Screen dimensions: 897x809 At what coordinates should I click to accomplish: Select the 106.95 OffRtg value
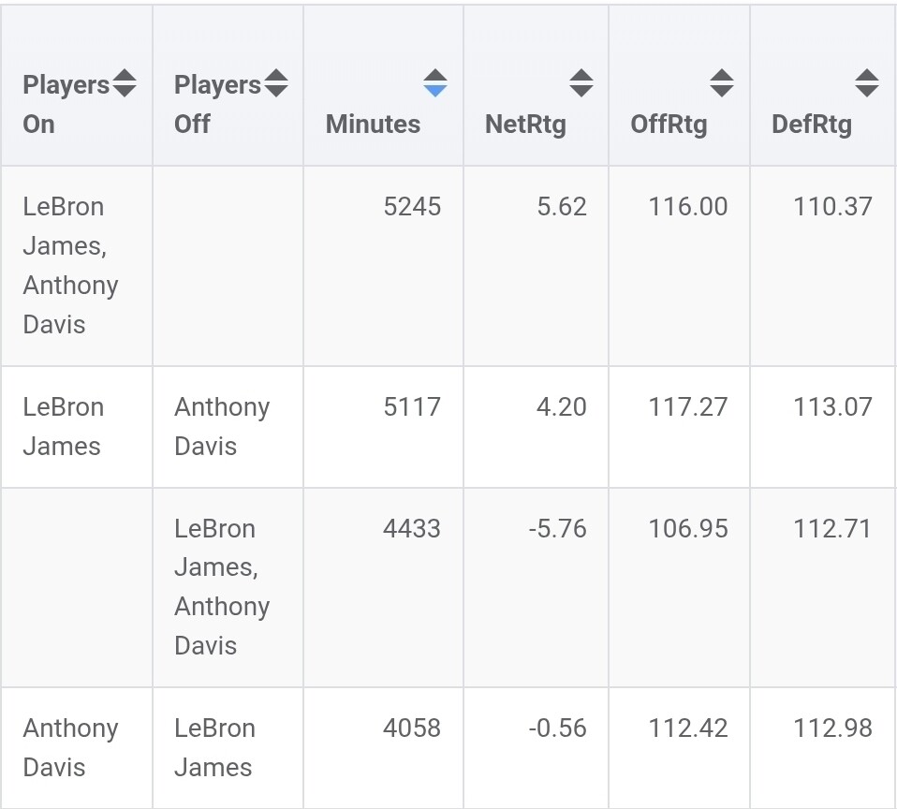coord(687,528)
